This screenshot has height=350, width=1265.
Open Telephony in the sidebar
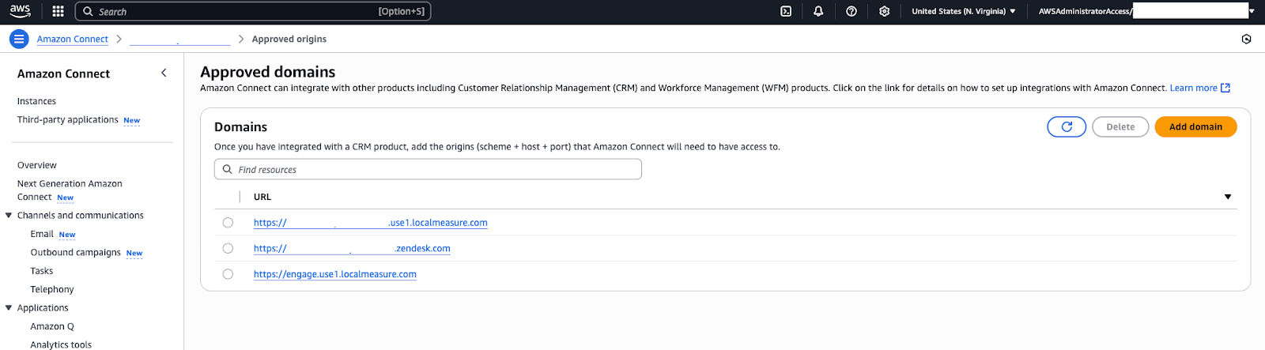pyautogui.click(x=52, y=289)
